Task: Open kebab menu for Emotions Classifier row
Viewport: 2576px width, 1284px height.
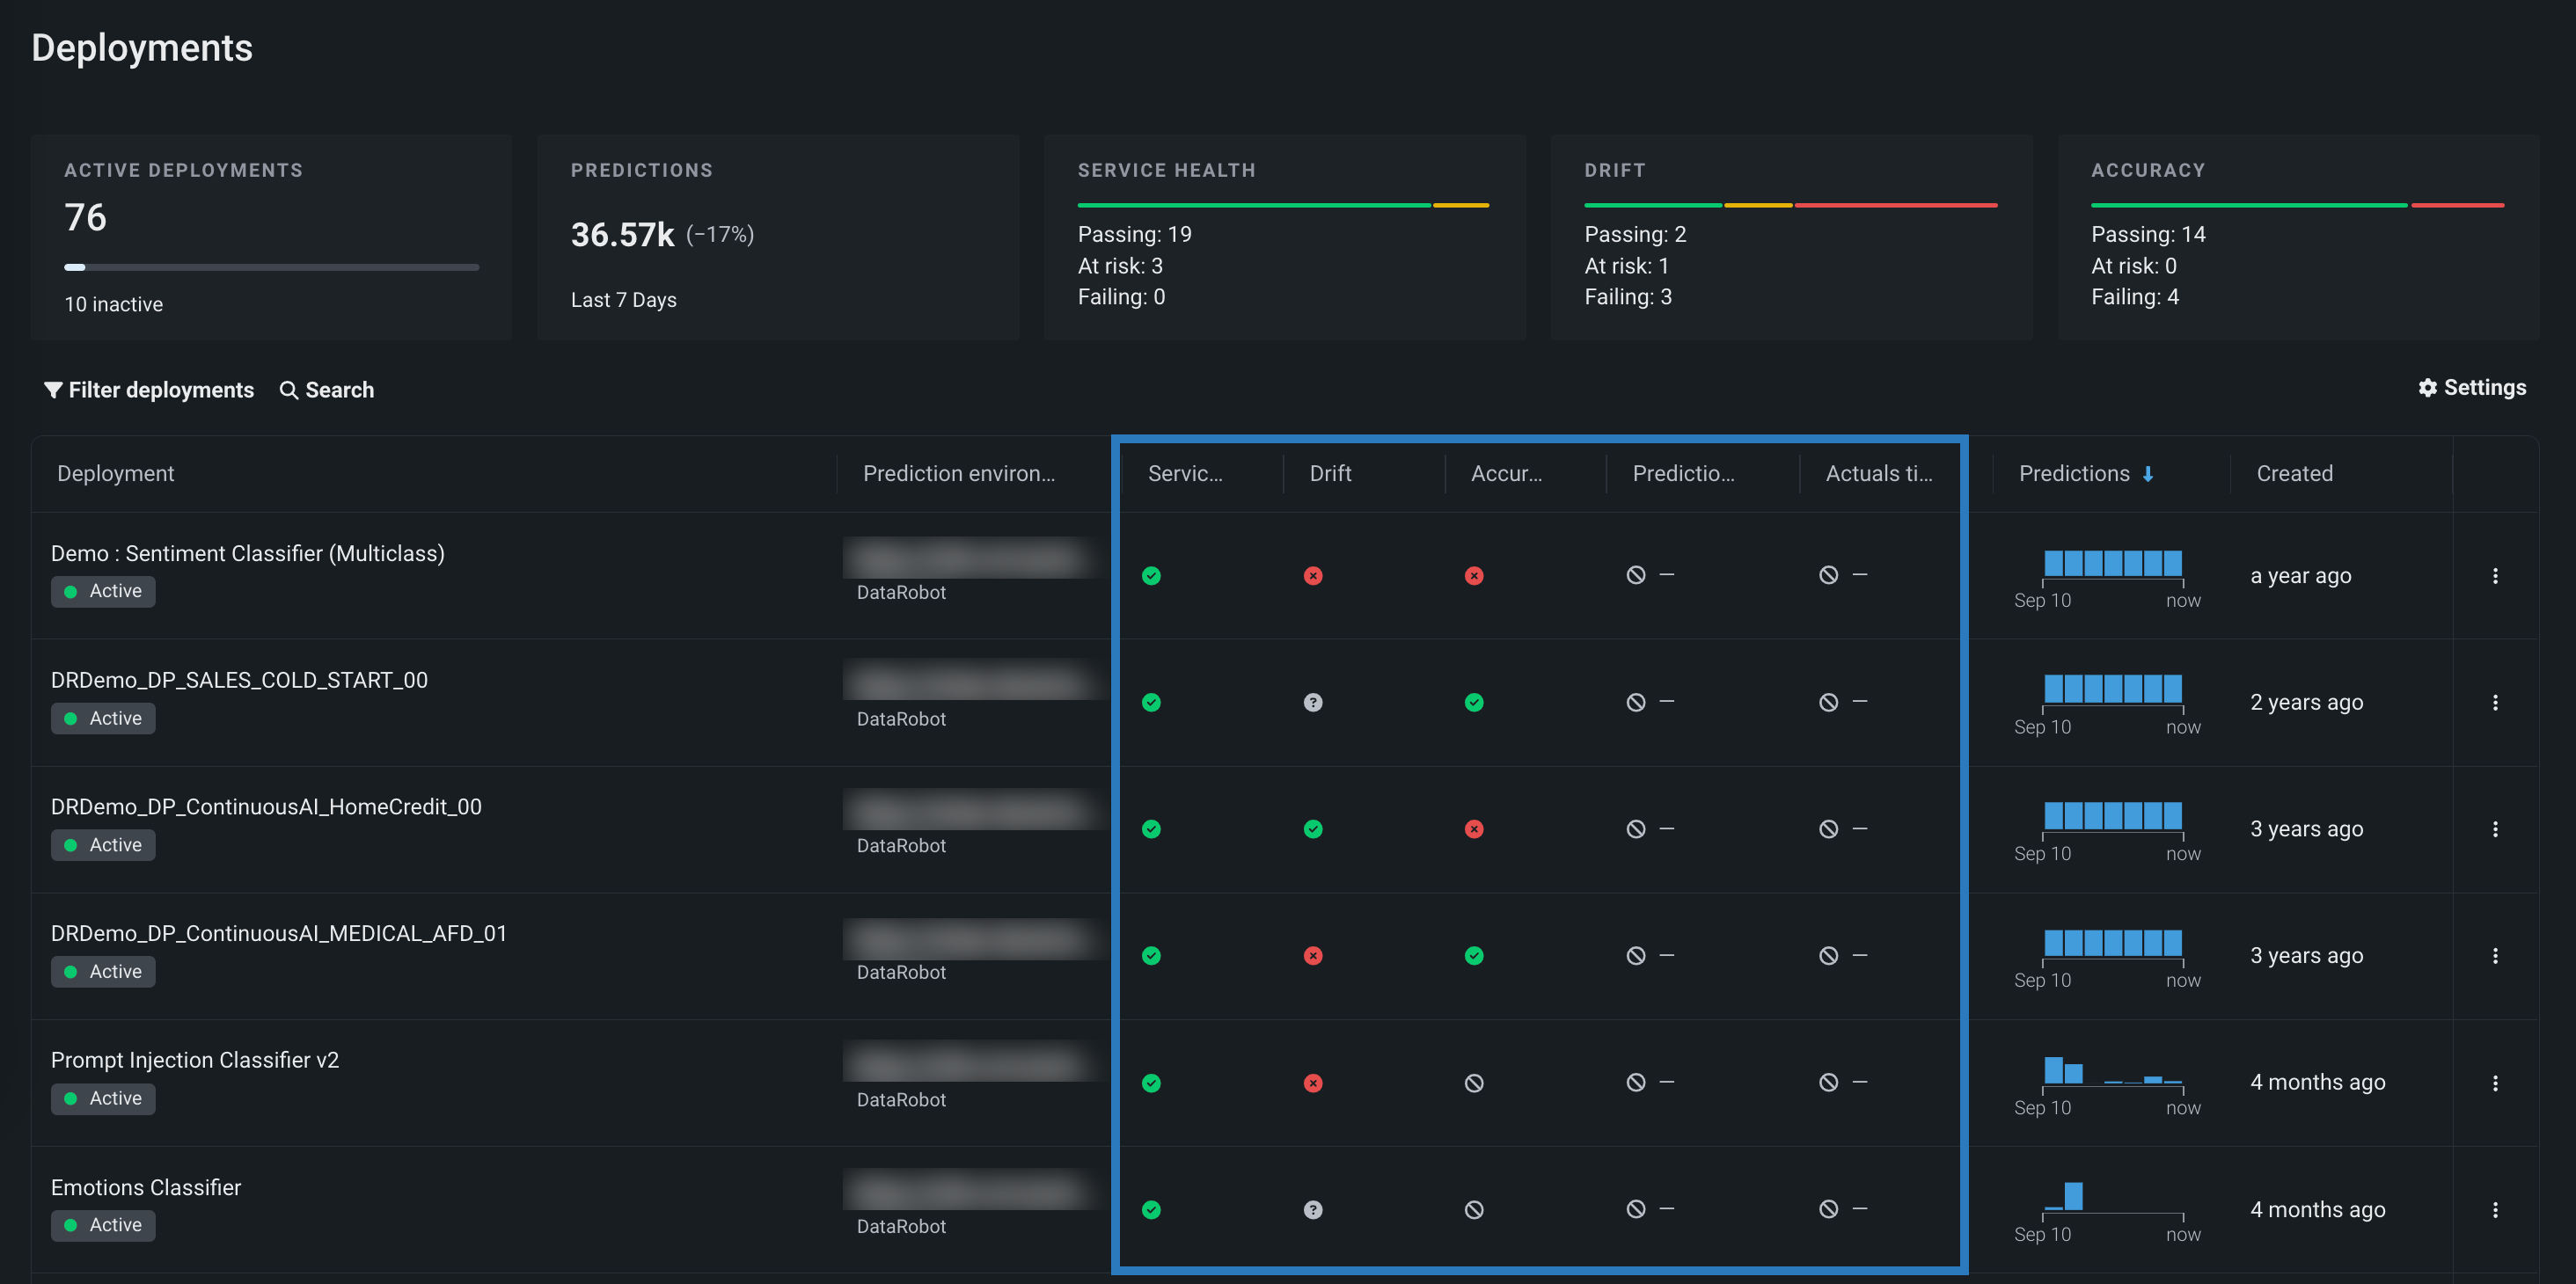Action: tap(2495, 1210)
